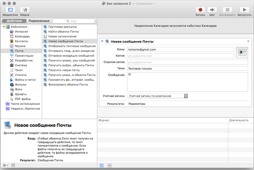The image size is (254, 170).
Task: Click the Кому recipient field
Action: coord(180,50)
